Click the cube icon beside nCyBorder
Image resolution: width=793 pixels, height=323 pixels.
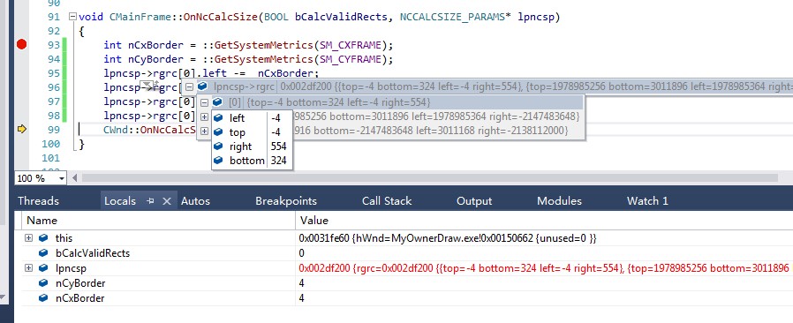pyautogui.click(x=43, y=283)
